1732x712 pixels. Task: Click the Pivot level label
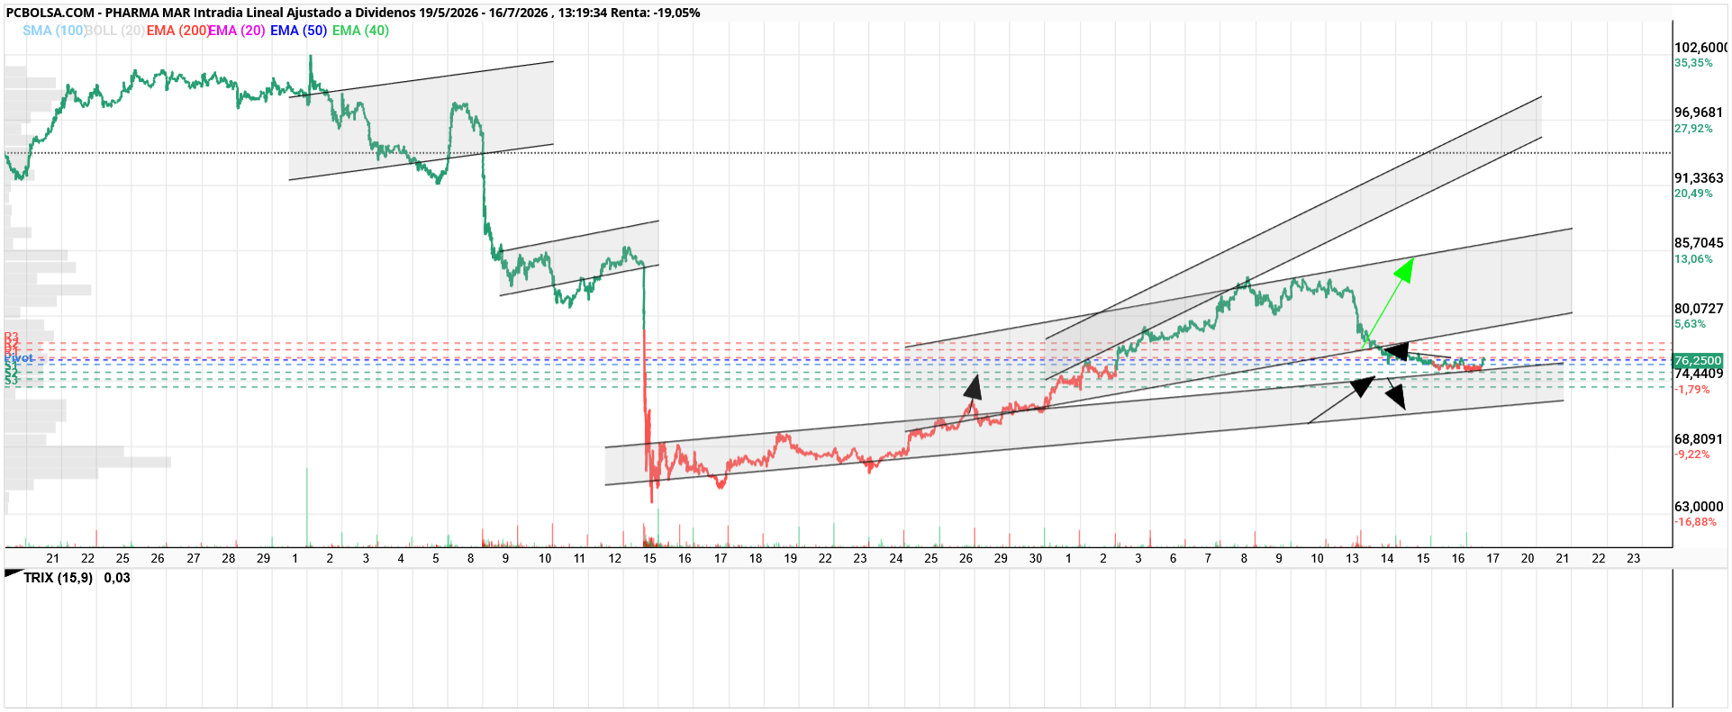click(19, 358)
